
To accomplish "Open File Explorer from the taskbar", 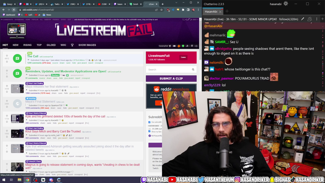I will 19,180.
